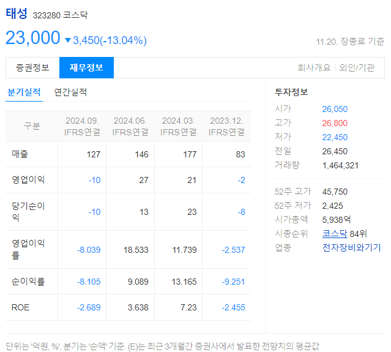Open the 회사개요 link
This screenshot has width=391, height=352.
[314, 67]
